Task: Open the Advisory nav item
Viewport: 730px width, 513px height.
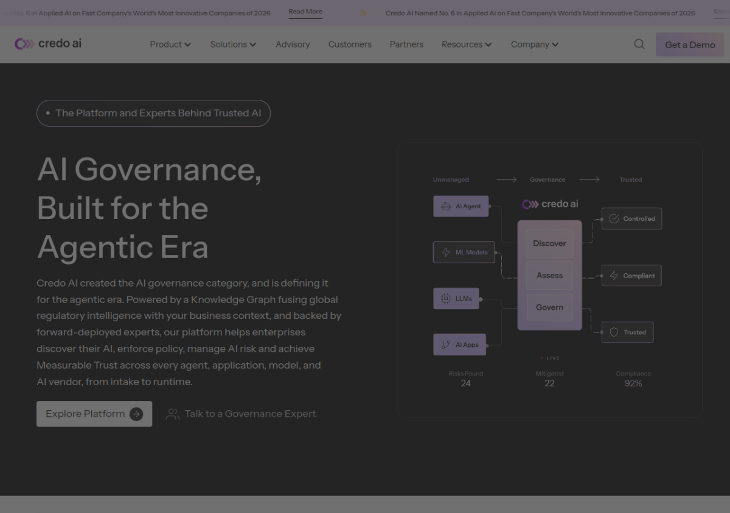Action: [x=293, y=44]
